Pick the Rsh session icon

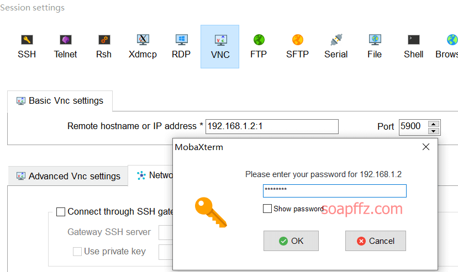click(x=104, y=40)
